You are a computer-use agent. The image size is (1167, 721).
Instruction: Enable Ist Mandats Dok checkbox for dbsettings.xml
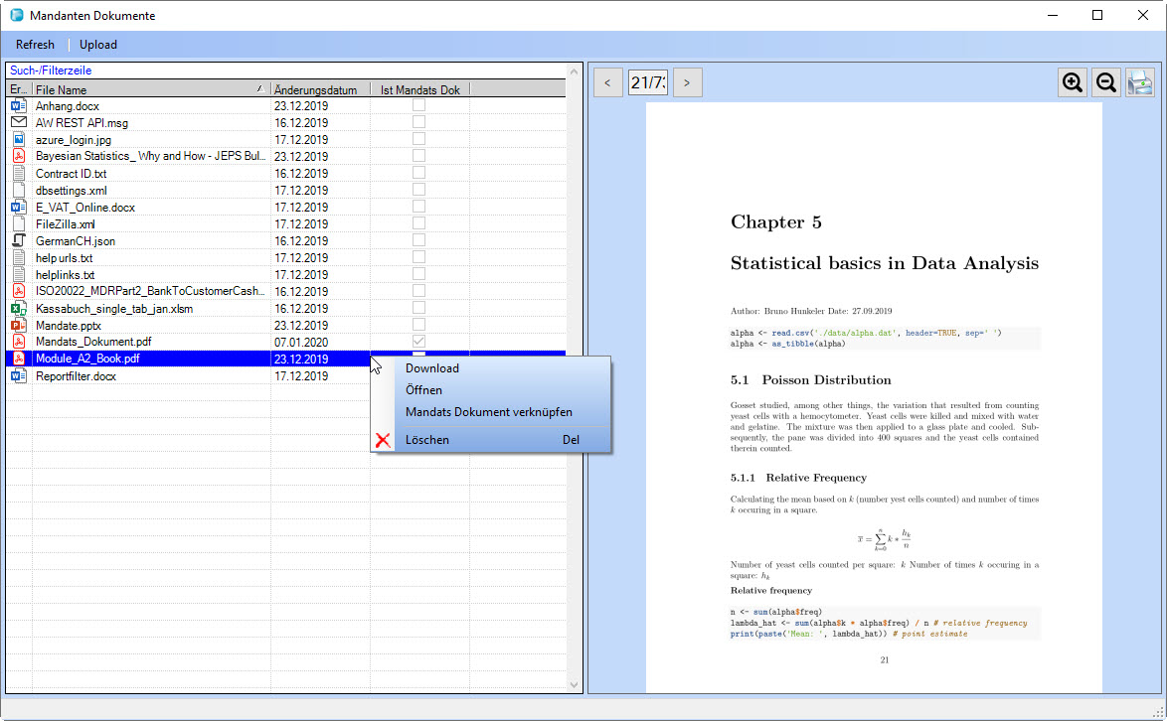[x=419, y=190]
